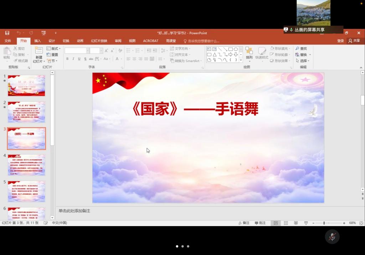Expand the Select (选择) dropdown

point(303,61)
